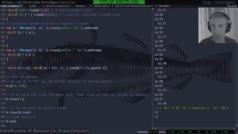Click the TOPLAP BARCELONA banner
This screenshot has height=134, width=238.
pos(119,2)
